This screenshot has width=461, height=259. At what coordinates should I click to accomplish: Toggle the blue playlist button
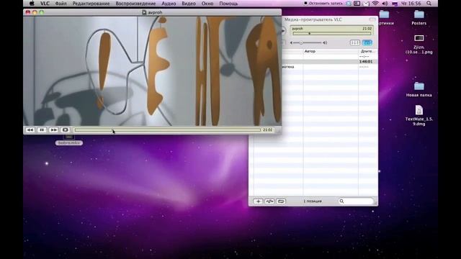367,43
